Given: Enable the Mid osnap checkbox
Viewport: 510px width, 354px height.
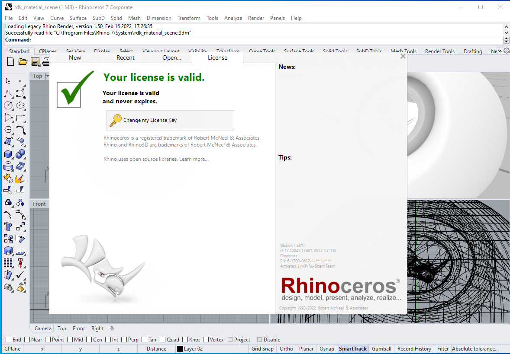Looking at the screenshot, I should [x=70, y=340].
